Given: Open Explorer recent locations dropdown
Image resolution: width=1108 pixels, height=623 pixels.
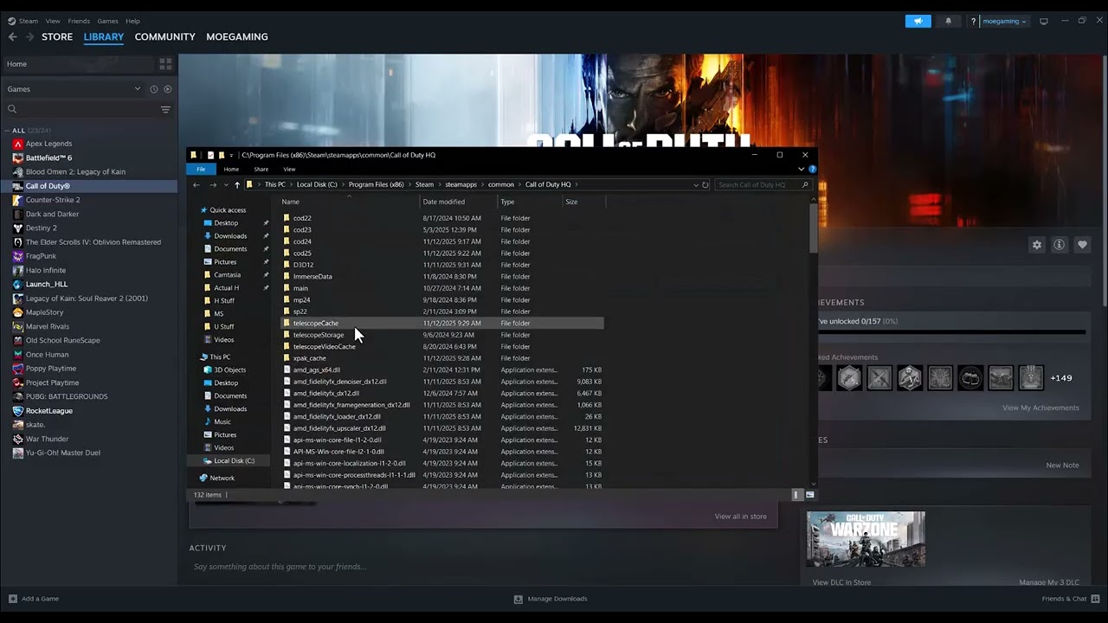Looking at the screenshot, I should tap(226, 184).
